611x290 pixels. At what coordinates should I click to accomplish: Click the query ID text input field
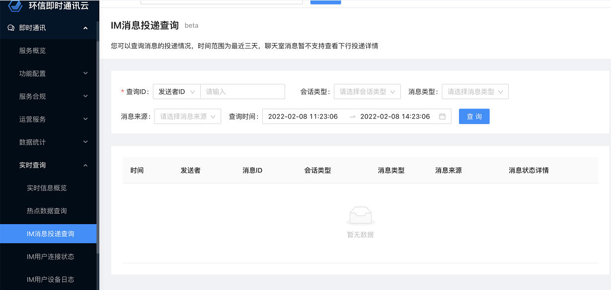242,92
